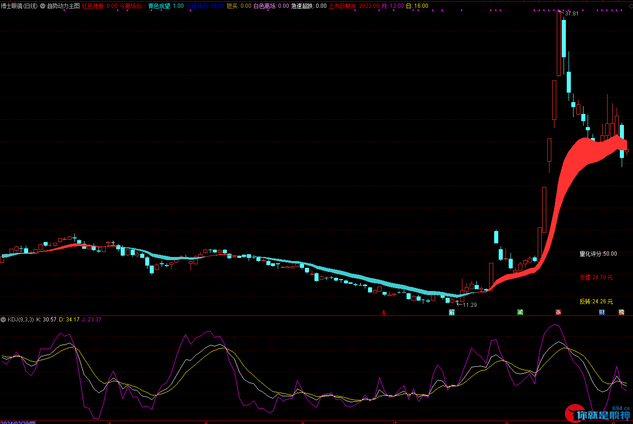
Task: Click the 今离场价 label
Action: [131, 6]
